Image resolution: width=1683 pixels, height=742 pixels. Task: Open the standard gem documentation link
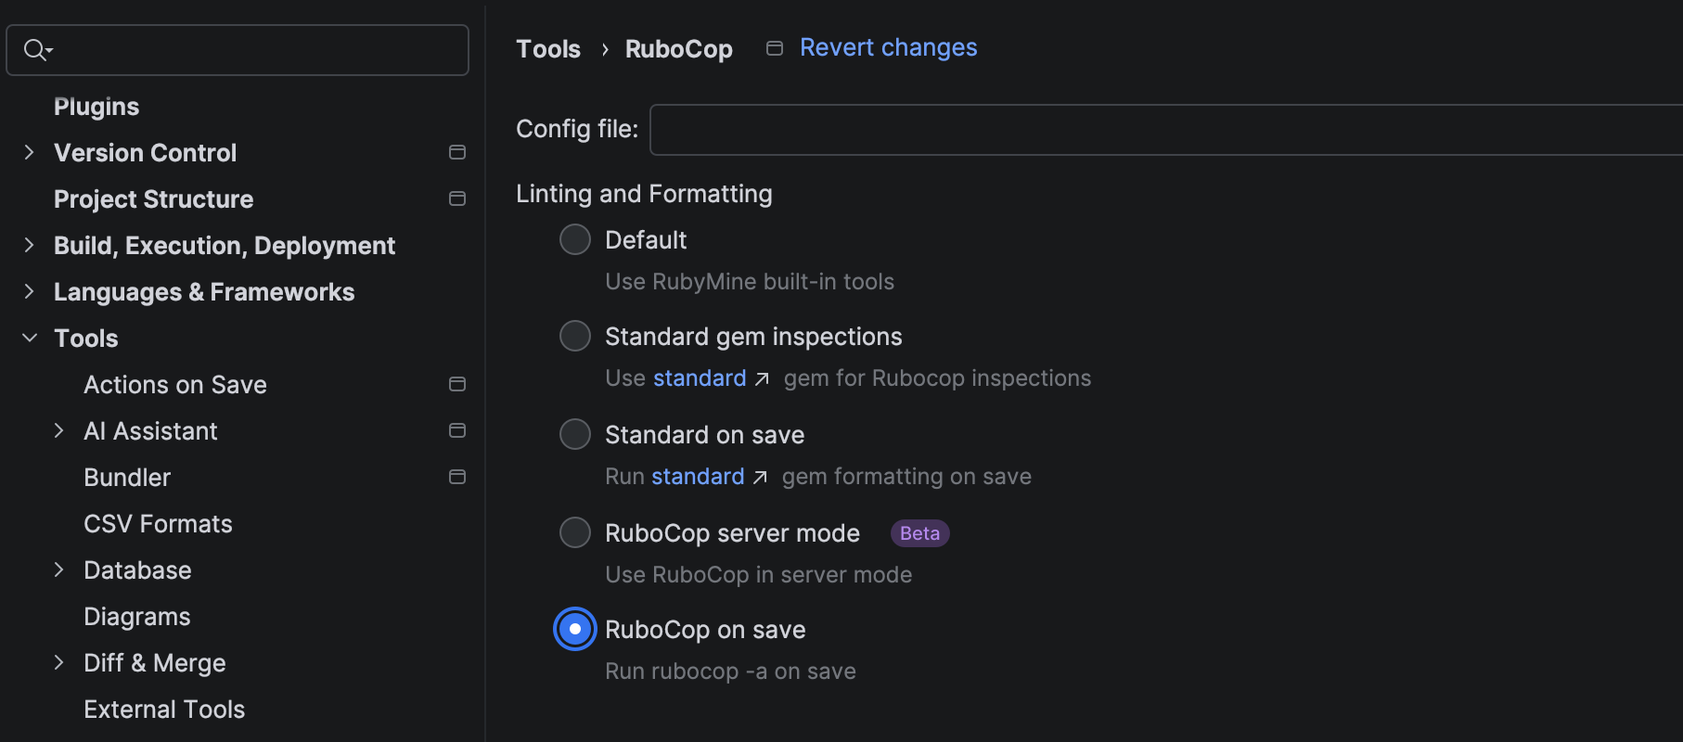pyautogui.click(x=699, y=377)
